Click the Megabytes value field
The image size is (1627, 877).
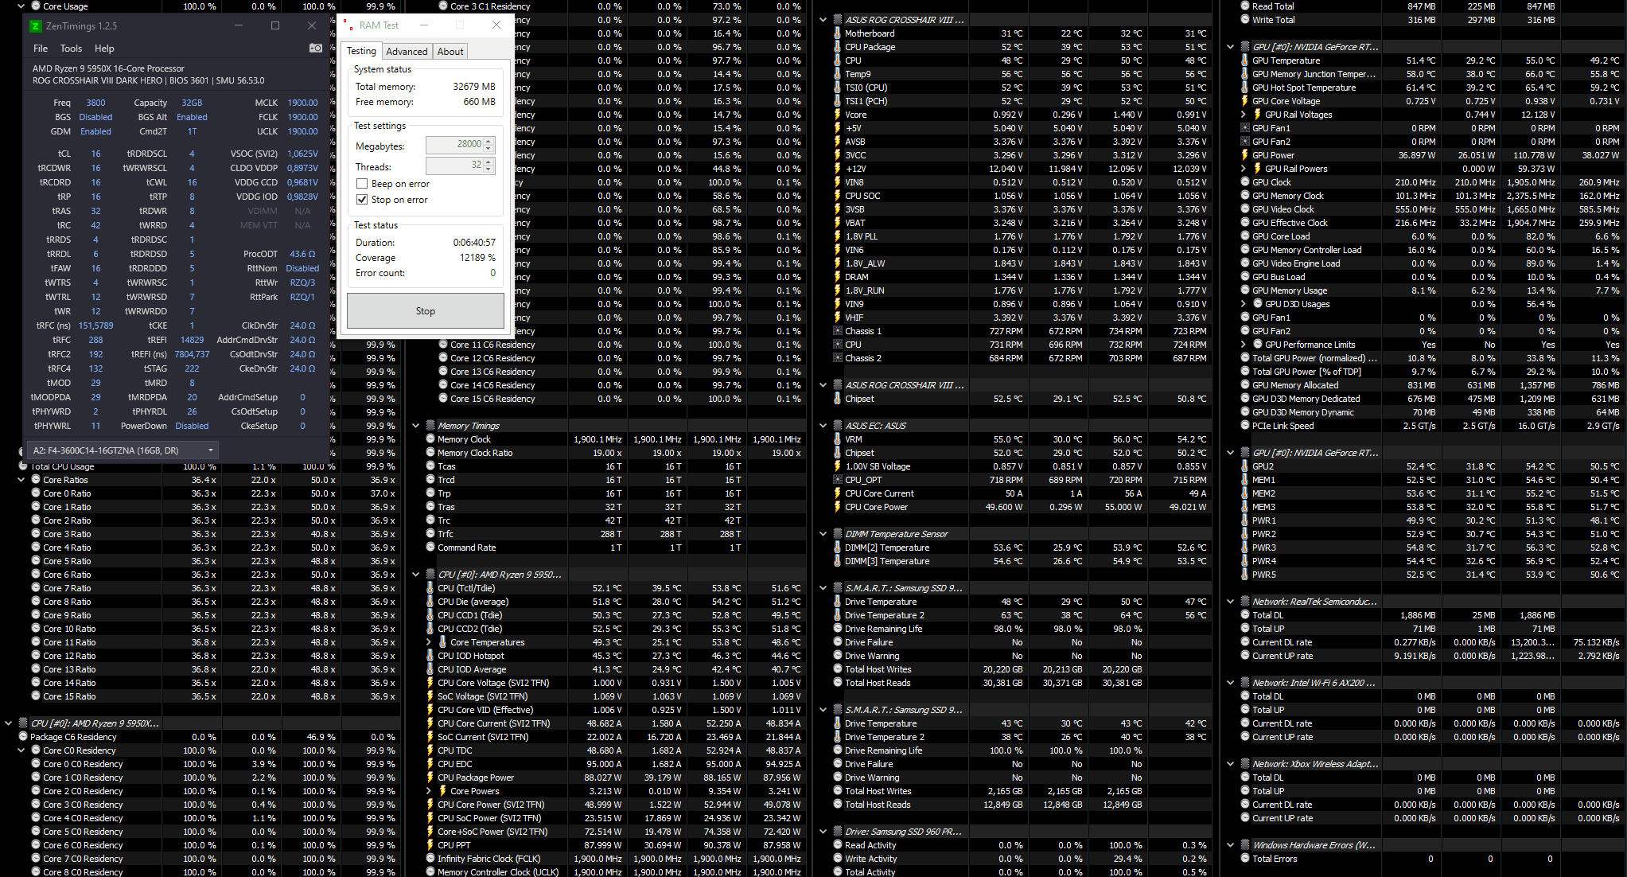[x=455, y=145]
